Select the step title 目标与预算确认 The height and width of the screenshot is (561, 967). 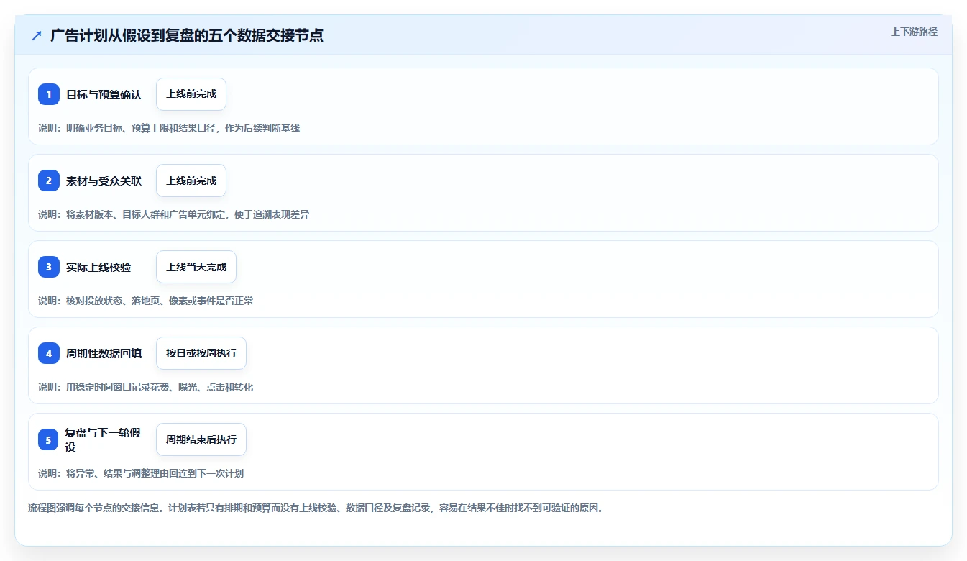[x=104, y=94]
